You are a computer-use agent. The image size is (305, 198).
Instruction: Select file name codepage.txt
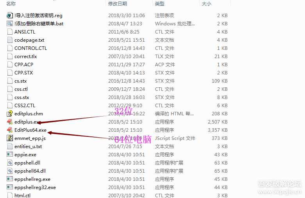29,40
